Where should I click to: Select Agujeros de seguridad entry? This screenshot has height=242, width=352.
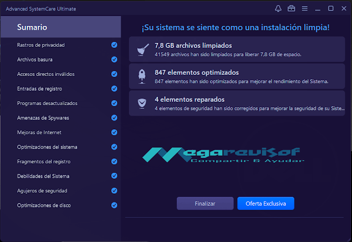point(42,191)
